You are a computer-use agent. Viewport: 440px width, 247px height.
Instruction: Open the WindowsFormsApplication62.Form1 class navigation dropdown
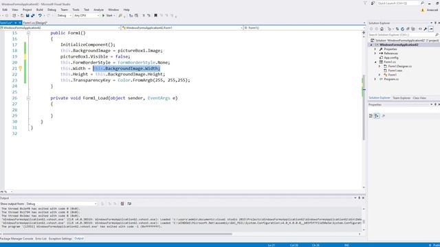tap(181, 27)
